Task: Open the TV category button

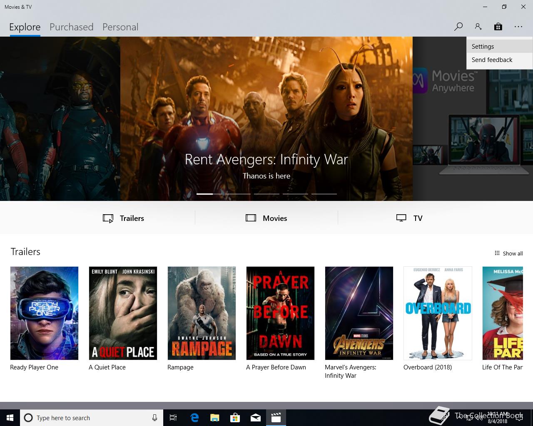Action: [409, 218]
